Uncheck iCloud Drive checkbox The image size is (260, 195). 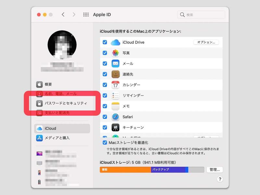point(105,42)
